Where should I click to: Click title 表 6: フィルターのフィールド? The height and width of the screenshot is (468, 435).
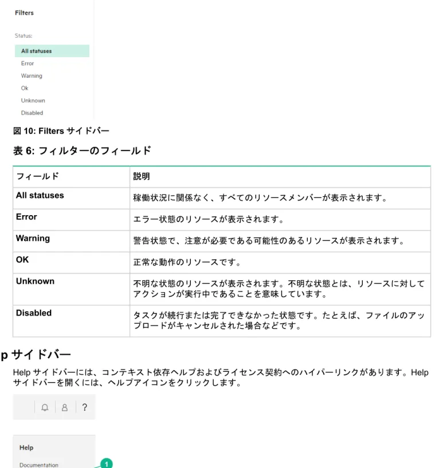(x=82, y=150)
